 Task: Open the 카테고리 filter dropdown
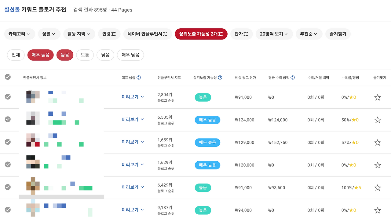pos(20,34)
